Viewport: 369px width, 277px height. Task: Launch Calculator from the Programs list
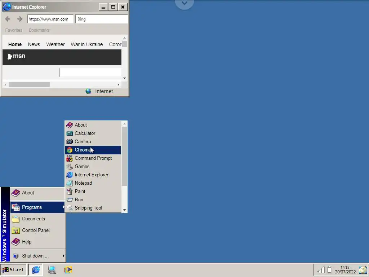(93, 133)
